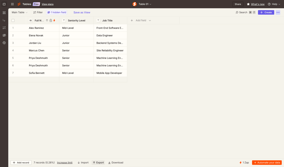This screenshot has width=284, height=167.
Task: Click the lightning bolt on Full Name column
Action: click(54, 21)
